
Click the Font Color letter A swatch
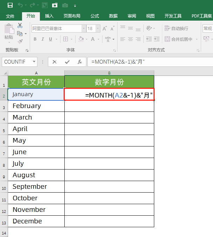(93, 39)
